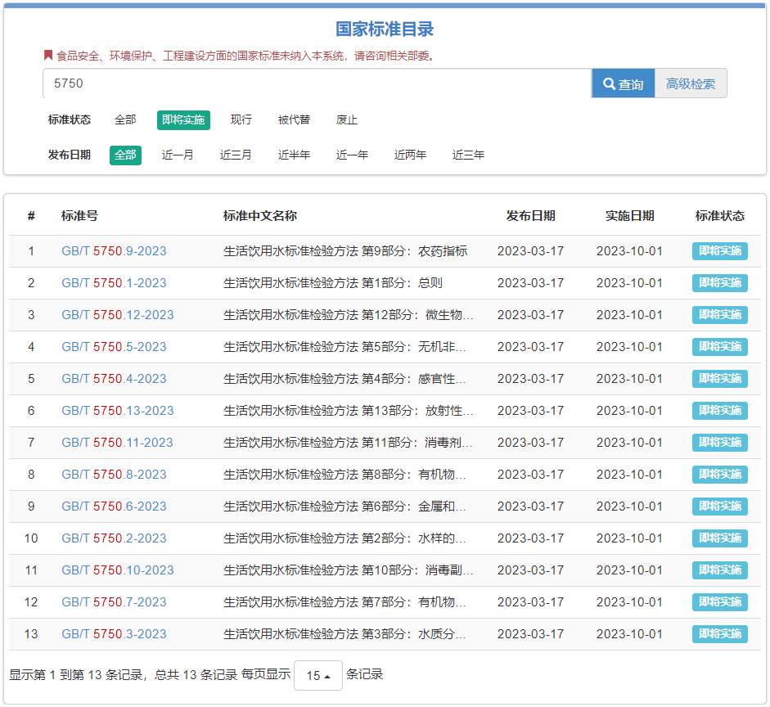Open the records-per-page dropdown showing 15

point(317,675)
